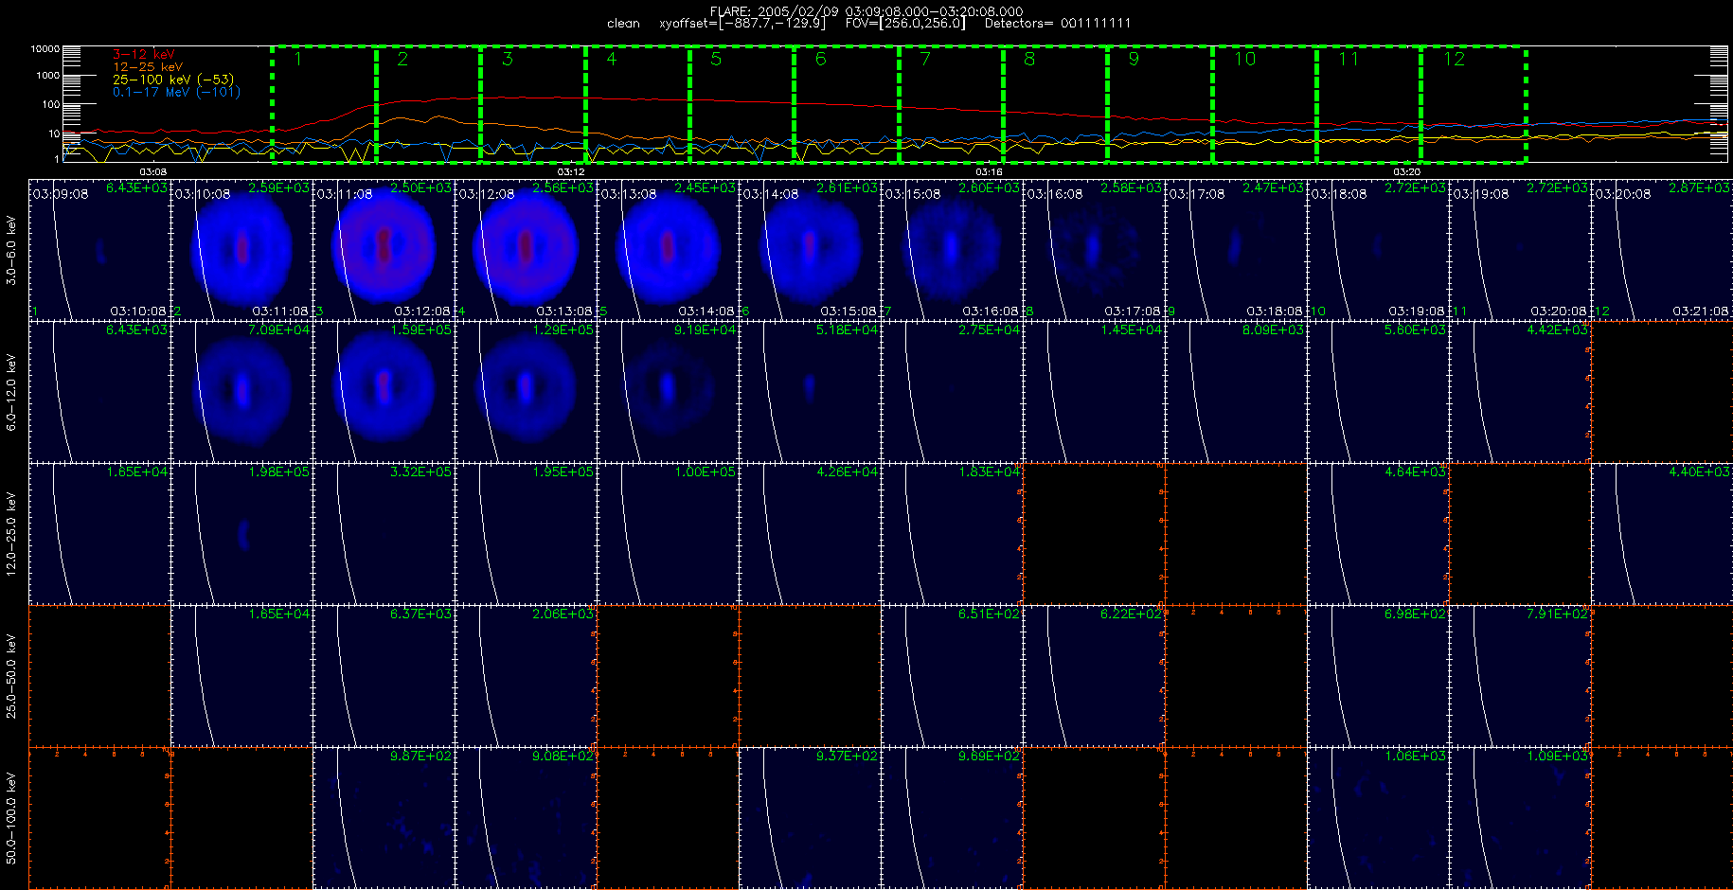The width and height of the screenshot is (1733, 890).
Task: Click the 6.0-12.0 keV row label
Action: 11,392
